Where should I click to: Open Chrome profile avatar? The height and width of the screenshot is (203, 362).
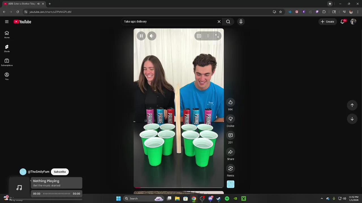point(351,12)
